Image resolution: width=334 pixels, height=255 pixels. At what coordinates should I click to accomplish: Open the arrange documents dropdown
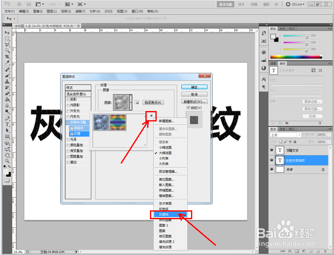[69, 4]
